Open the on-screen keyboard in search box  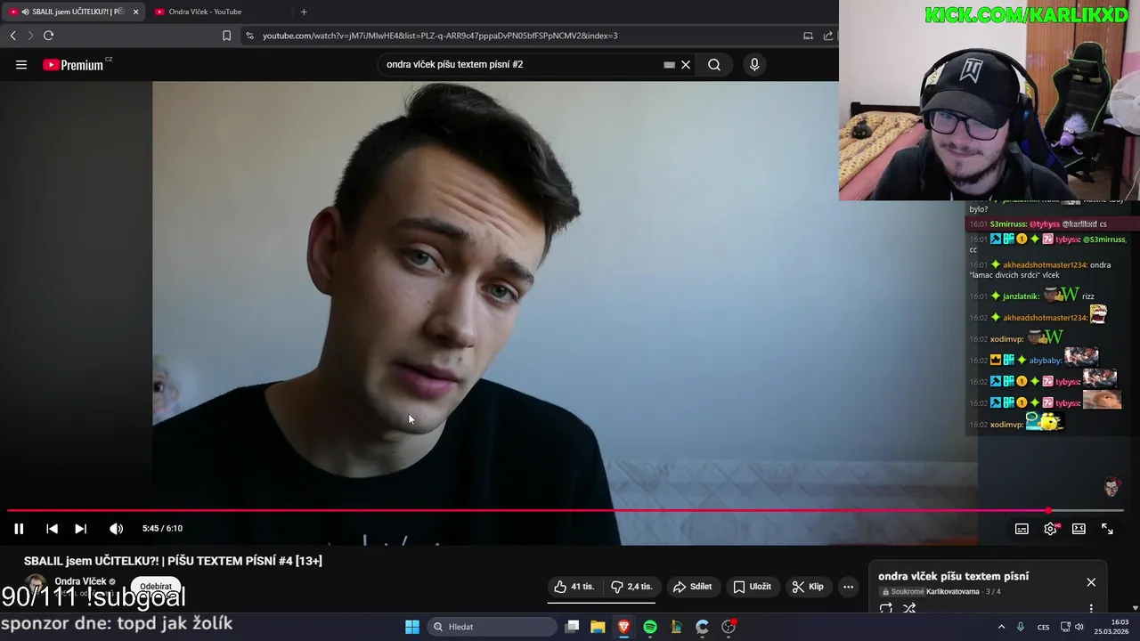[x=669, y=65]
